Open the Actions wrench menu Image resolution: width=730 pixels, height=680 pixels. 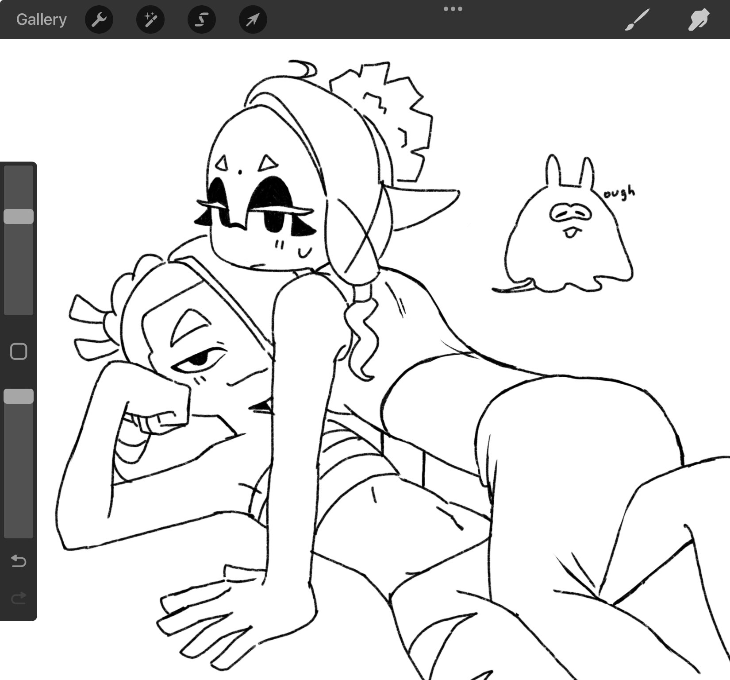pos(99,19)
